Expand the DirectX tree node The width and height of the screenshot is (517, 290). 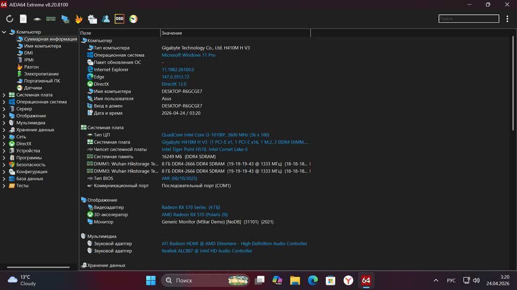4,143
